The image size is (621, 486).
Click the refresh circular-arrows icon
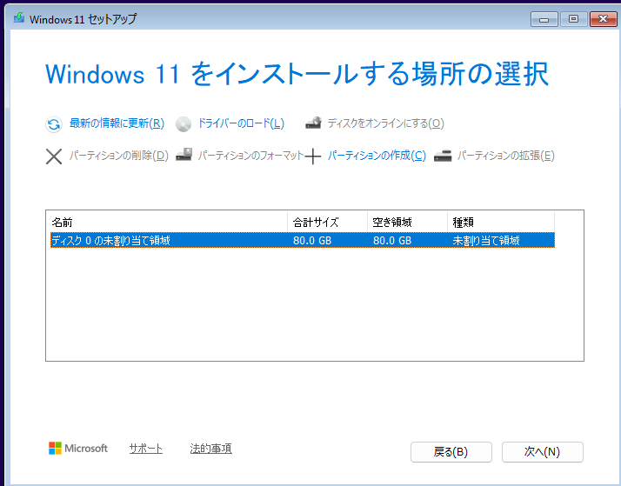coord(53,124)
